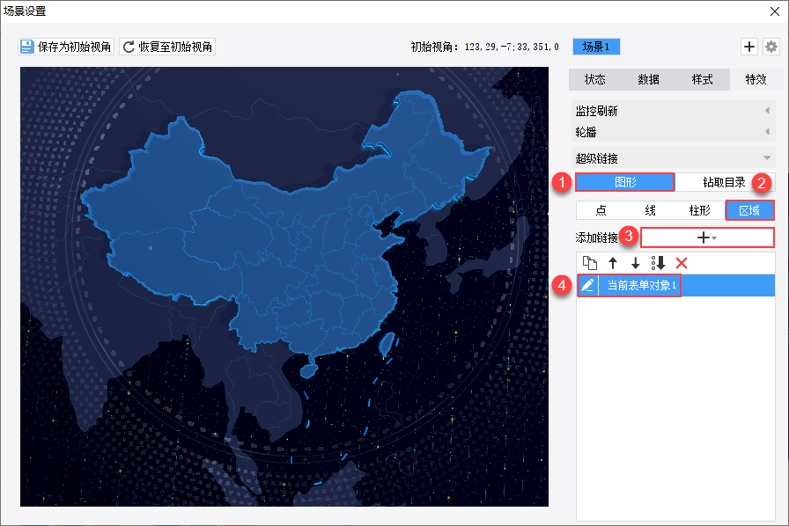
Task: Delete link with red X icon
Action: tap(682, 262)
